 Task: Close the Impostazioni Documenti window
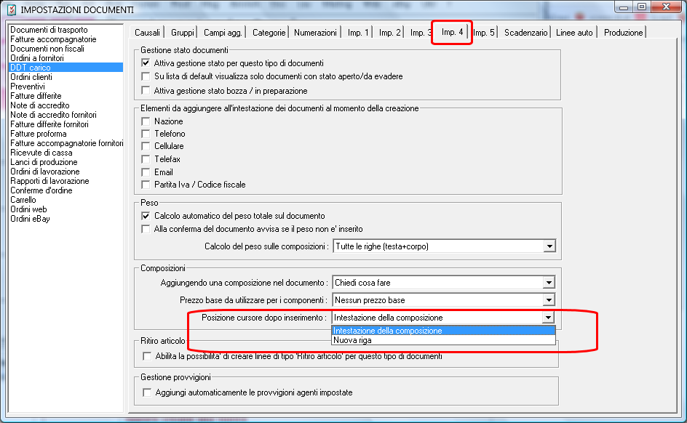666,7
